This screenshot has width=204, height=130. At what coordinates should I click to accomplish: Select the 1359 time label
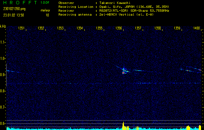[177, 28]
